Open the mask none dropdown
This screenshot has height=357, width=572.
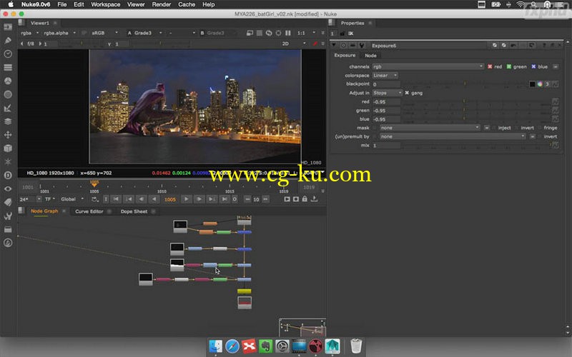pos(430,128)
